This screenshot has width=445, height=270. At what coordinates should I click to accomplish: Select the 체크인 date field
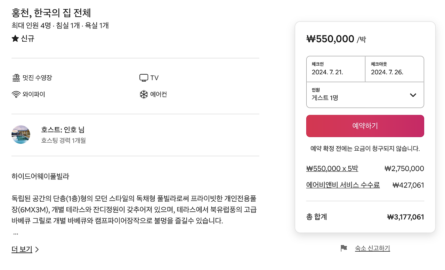(x=335, y=69)
